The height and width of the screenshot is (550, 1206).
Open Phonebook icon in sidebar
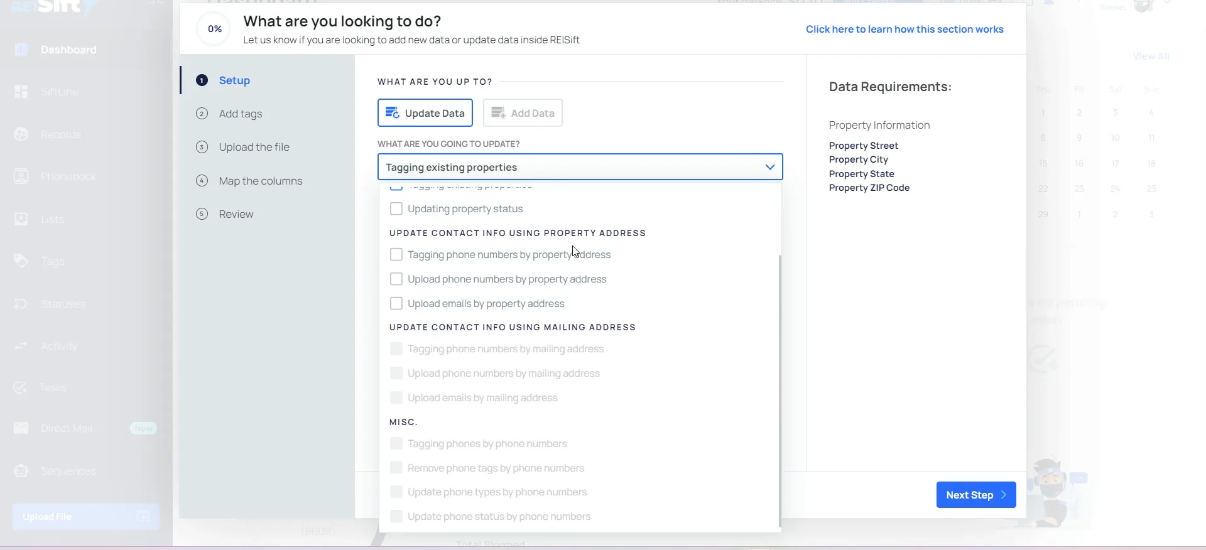(x=21, y=176)
